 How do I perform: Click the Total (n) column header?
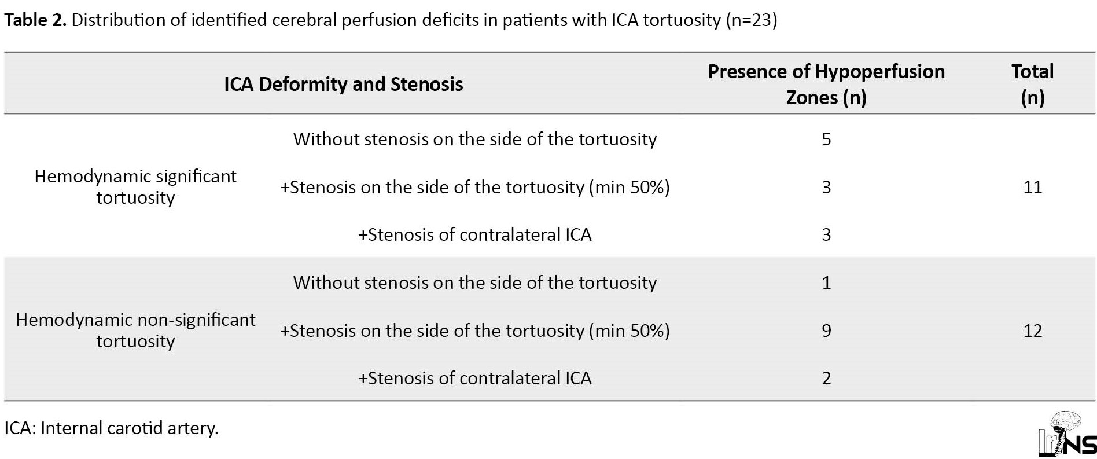1033,84
